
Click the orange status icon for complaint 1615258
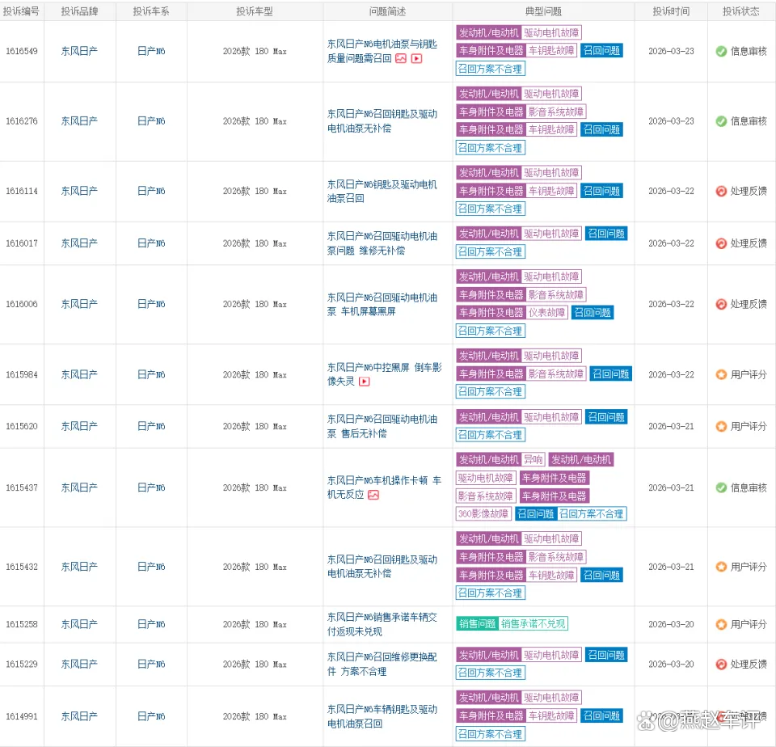[x=721, y=624]
